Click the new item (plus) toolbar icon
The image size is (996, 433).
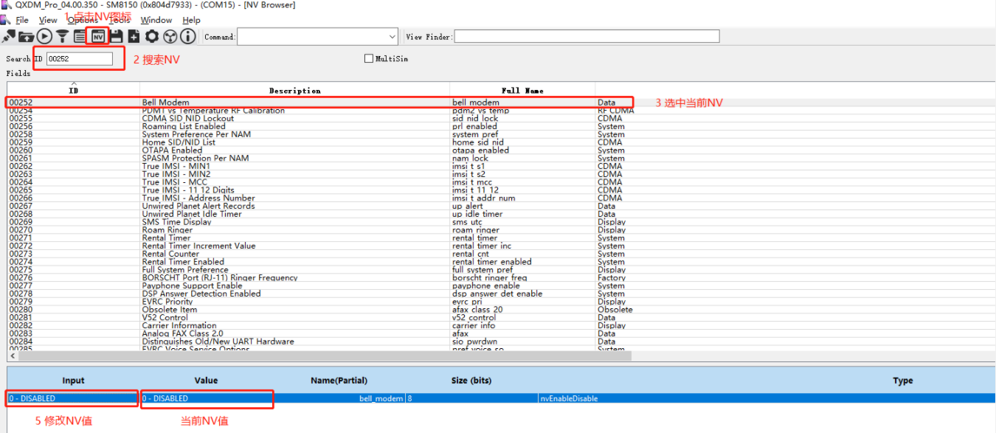point(134,35)
